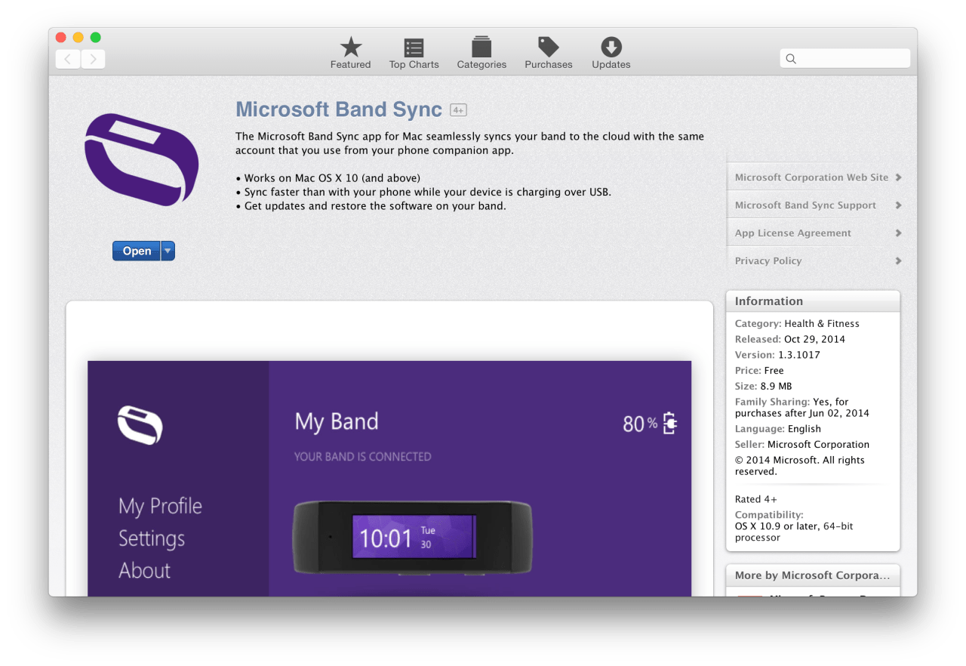Click the "© 2014 Microsoft" copyright text
The width and height of the screenshot is (966, 666).
(x=800, y=466)
